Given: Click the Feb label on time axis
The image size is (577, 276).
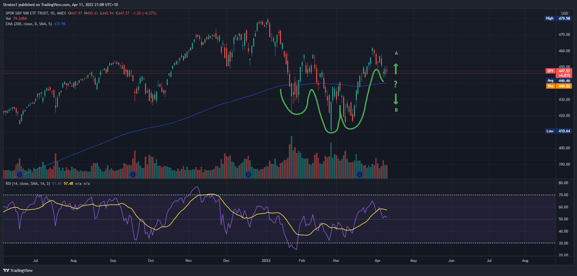Looking at the screenshot, I should (x=302, y=261).
